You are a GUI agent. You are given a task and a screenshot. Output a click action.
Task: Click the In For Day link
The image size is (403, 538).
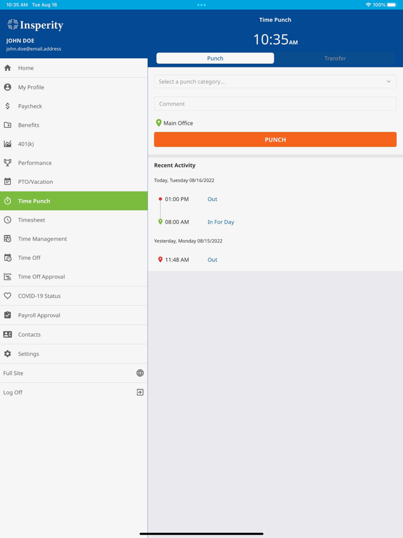click(220, 222)
